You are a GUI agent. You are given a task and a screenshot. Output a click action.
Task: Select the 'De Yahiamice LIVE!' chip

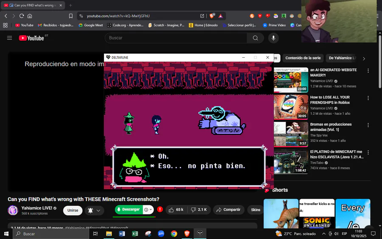click(342, 58)
